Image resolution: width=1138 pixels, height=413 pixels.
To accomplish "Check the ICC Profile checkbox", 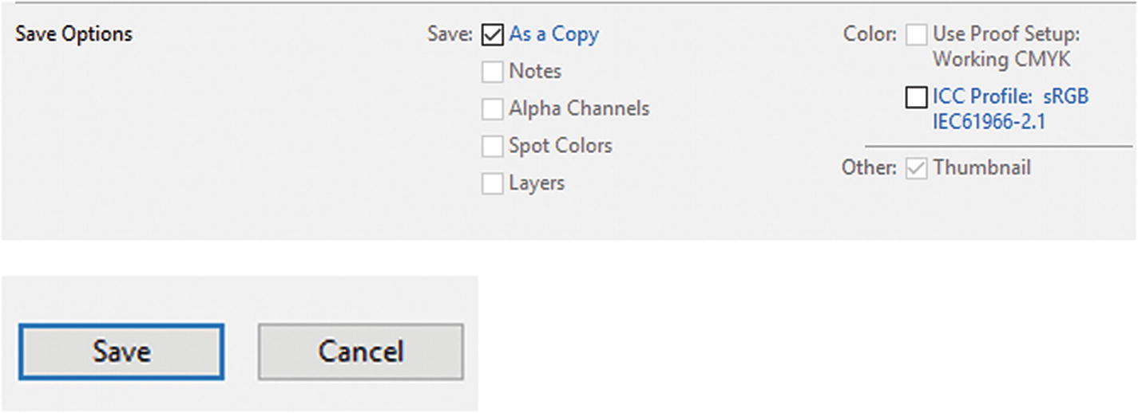I will pos(917,97).
